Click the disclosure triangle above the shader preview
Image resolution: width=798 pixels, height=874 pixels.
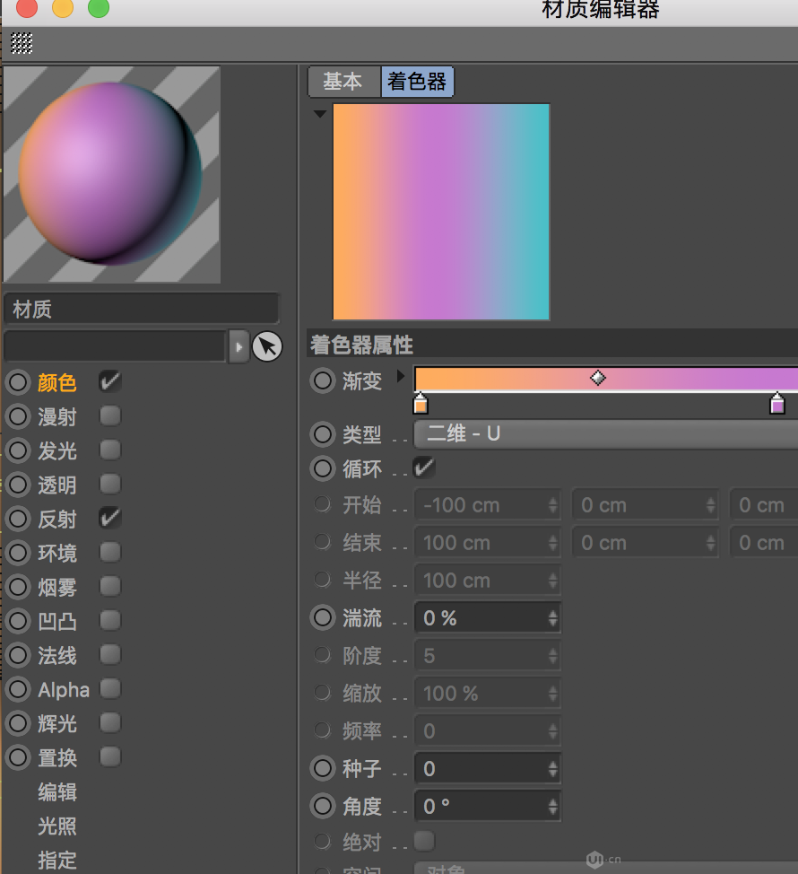tap(319, 113)
